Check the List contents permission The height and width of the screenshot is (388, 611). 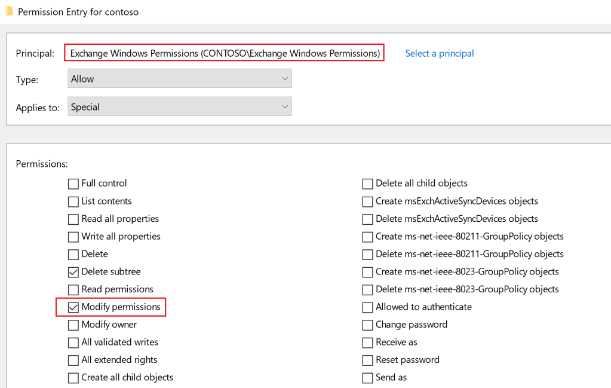(x=73, y=201)
